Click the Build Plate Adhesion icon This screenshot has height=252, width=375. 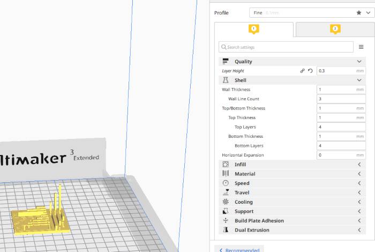tap(226, 220)
